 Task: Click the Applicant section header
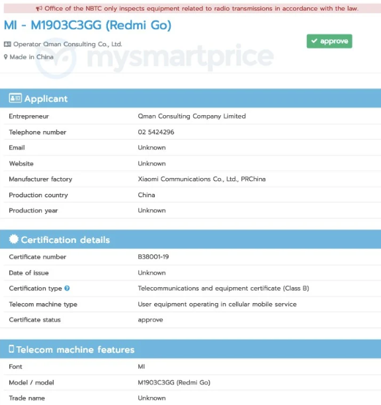point(190,98)
